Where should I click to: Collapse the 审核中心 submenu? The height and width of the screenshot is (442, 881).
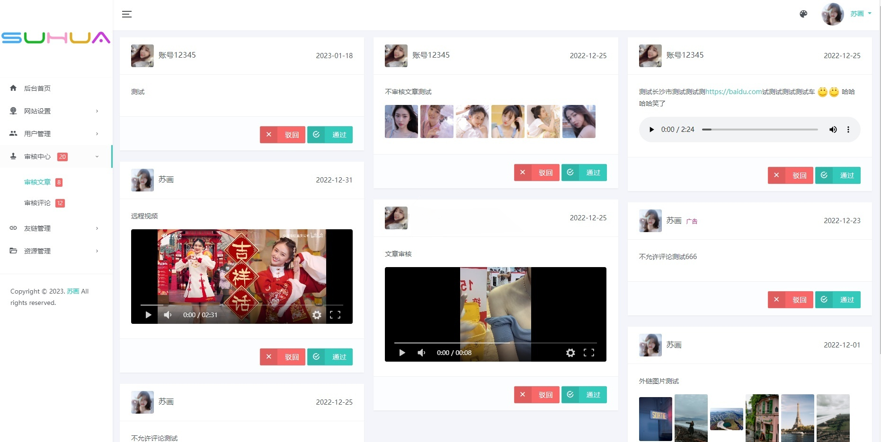tap(97, 156)
